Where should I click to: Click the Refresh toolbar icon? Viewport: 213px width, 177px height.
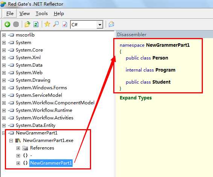tap(36, 24)
